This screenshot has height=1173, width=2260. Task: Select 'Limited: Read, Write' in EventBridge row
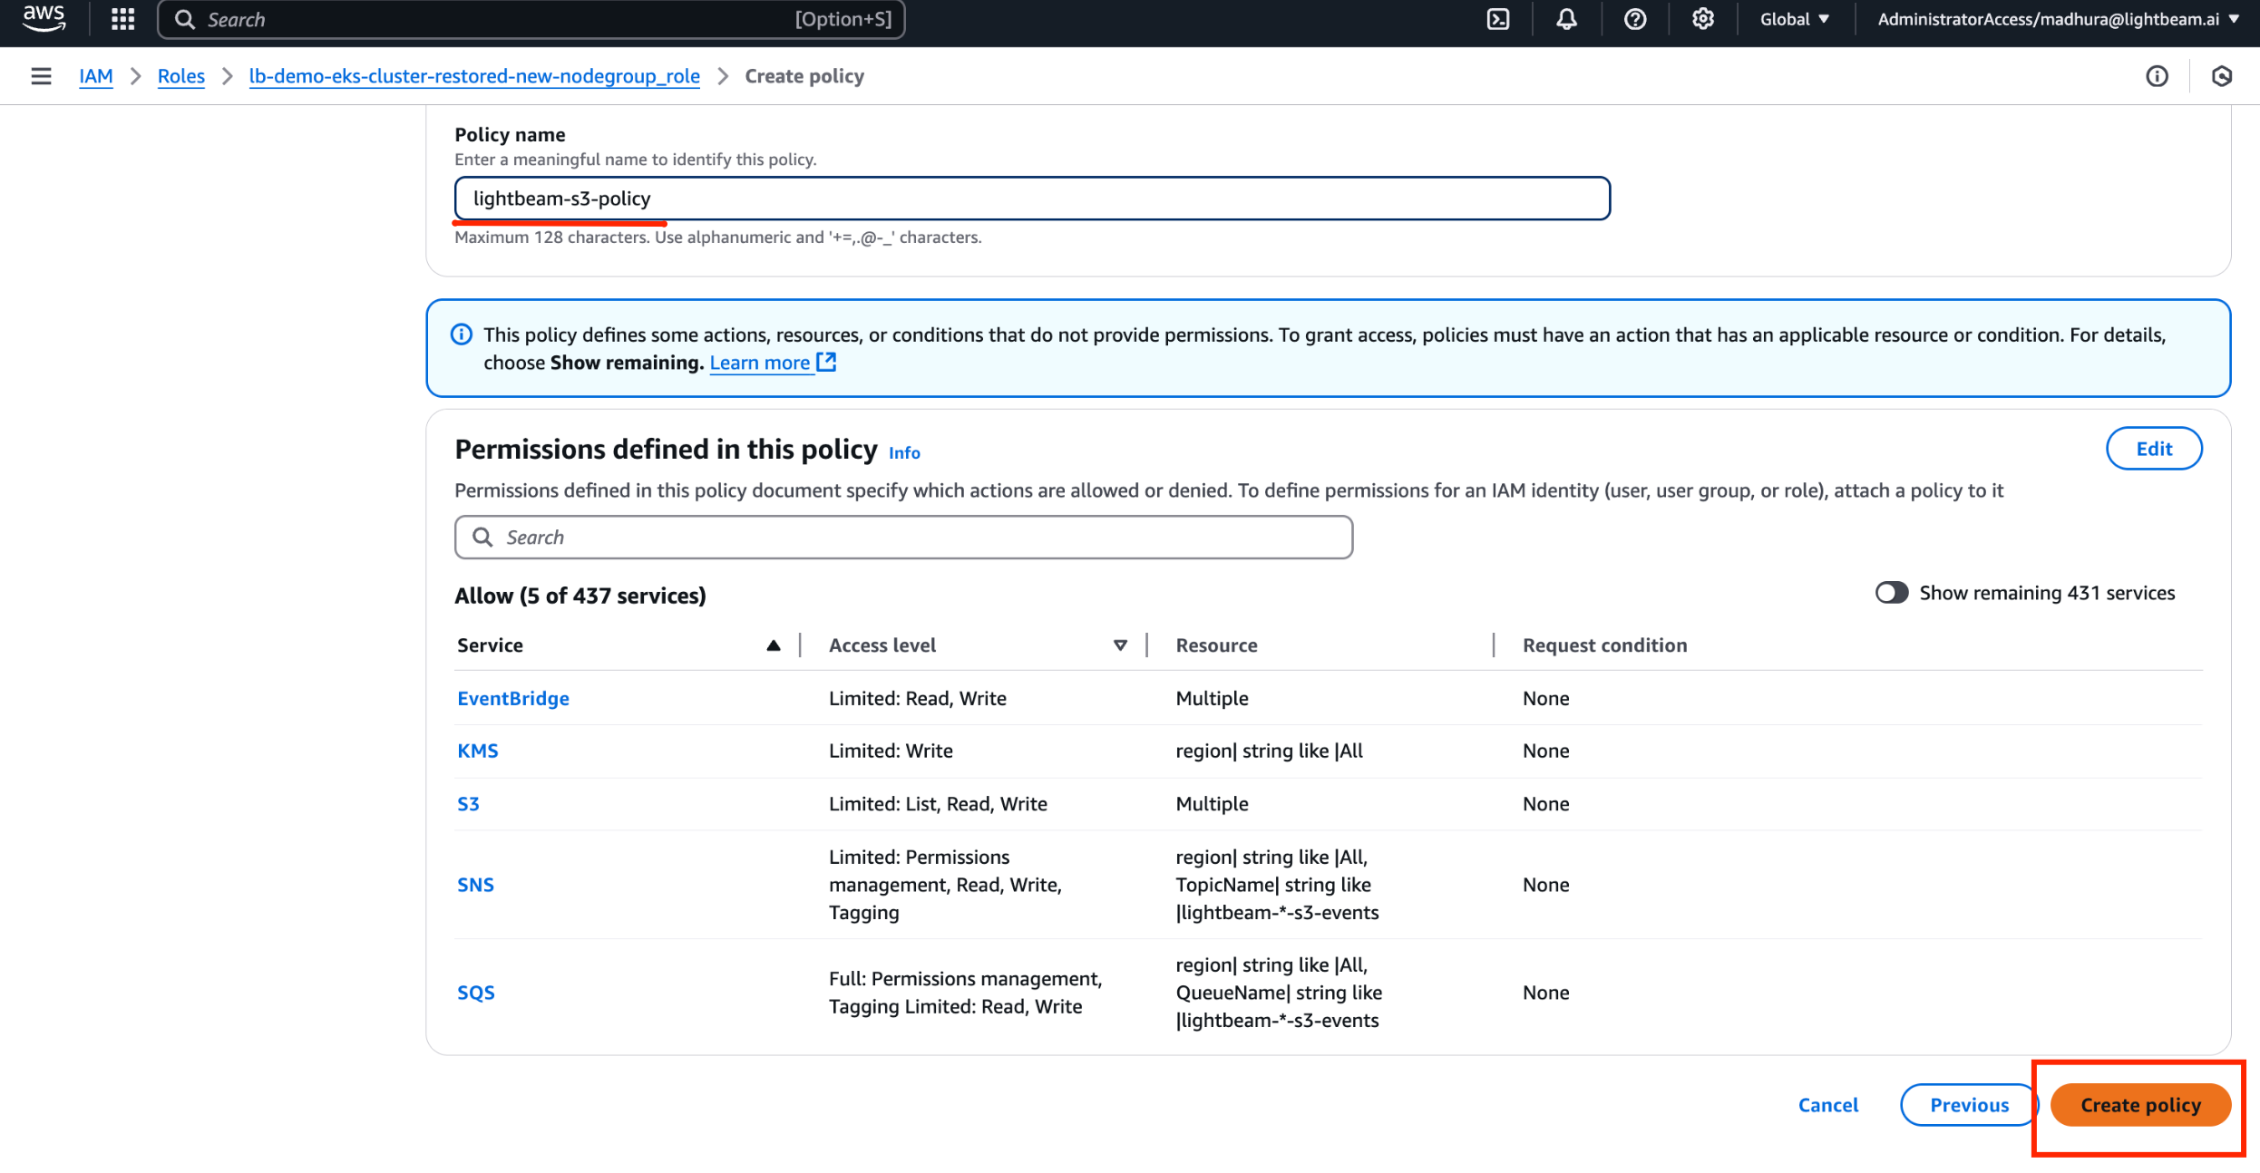tap(918, 699)
